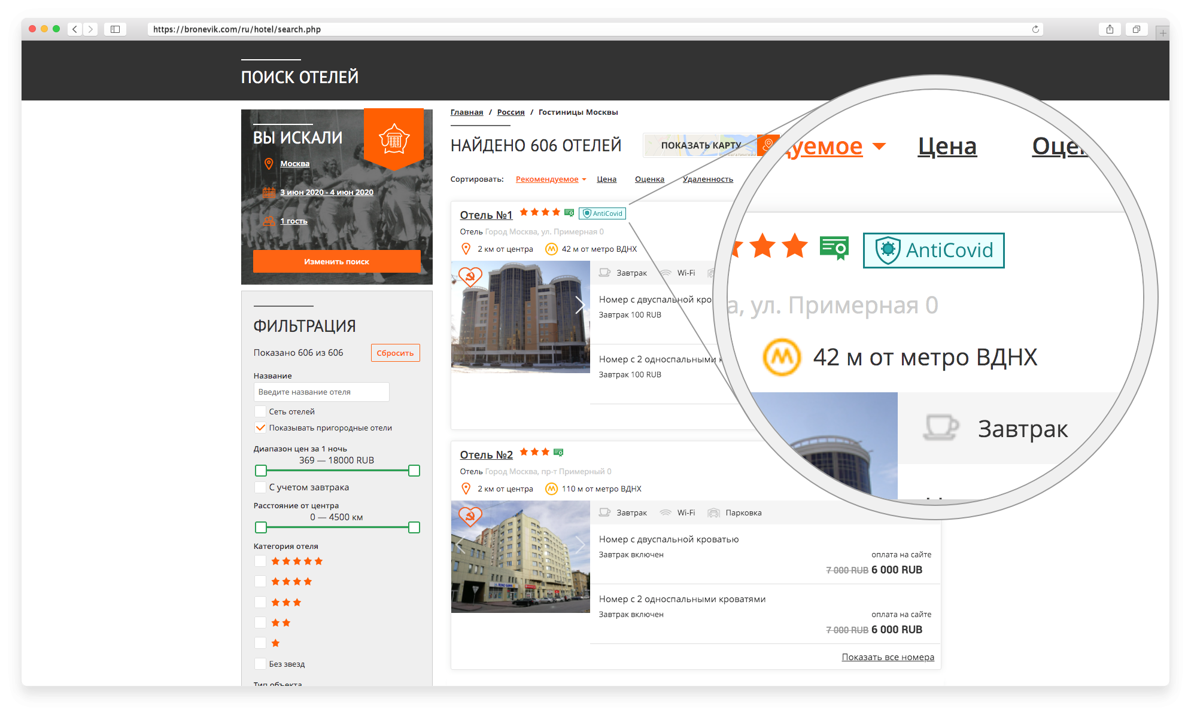Click the minimum distance slider handle

click(260, 527)
